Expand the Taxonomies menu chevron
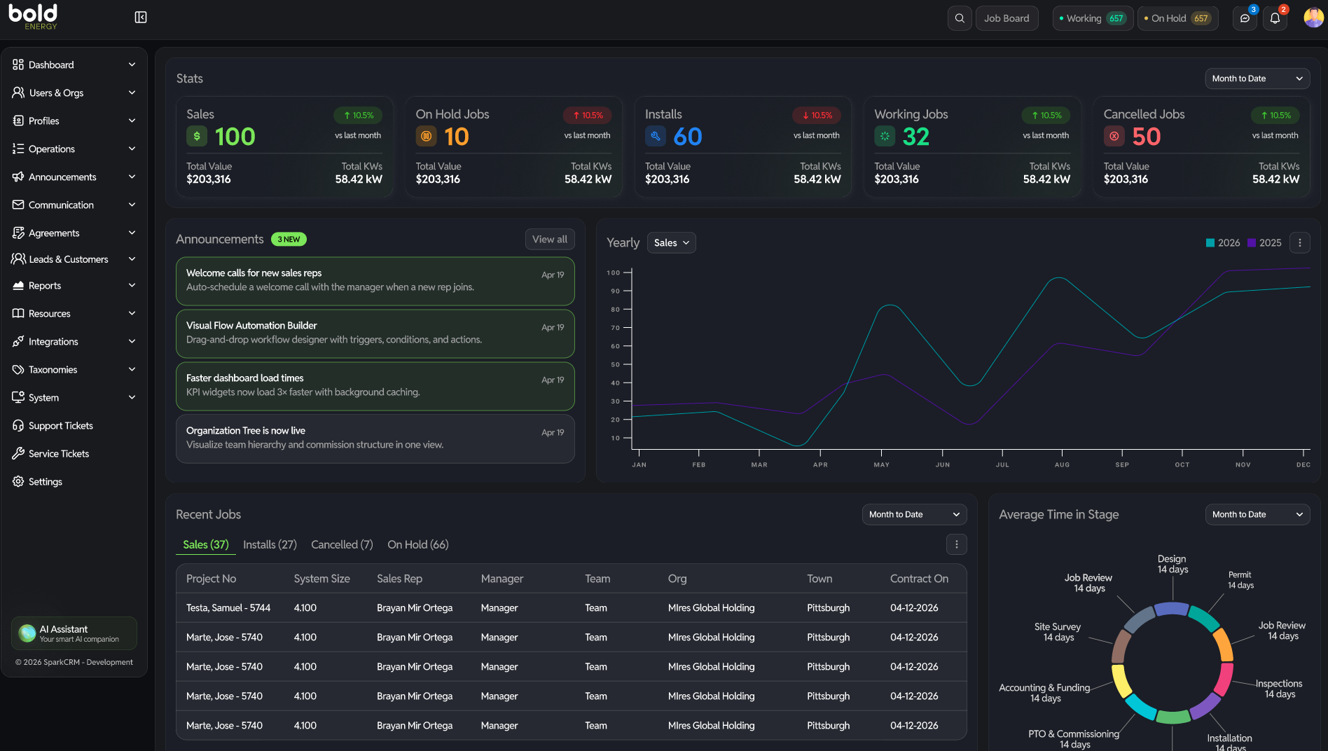 132,369
